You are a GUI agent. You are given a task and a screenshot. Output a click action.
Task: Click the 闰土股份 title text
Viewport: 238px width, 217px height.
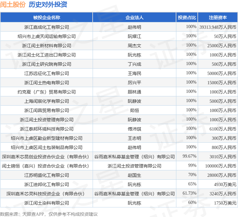pos(13,4)
